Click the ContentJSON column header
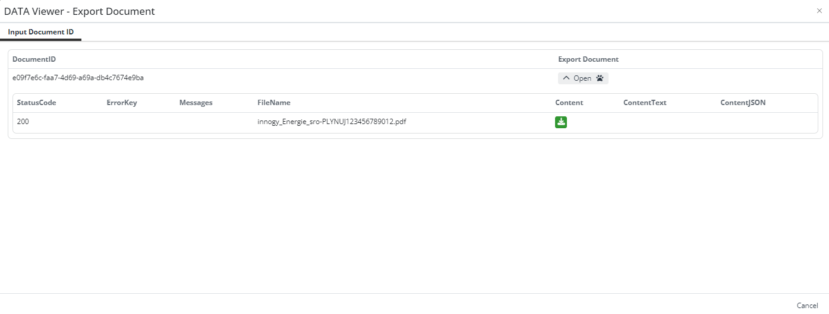 [743, 103]
